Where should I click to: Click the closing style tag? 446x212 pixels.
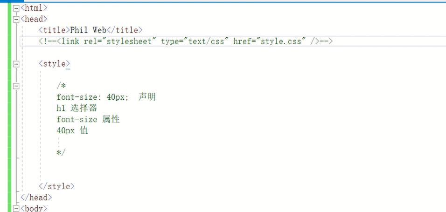pyautogui.click(x=56, y=186)
